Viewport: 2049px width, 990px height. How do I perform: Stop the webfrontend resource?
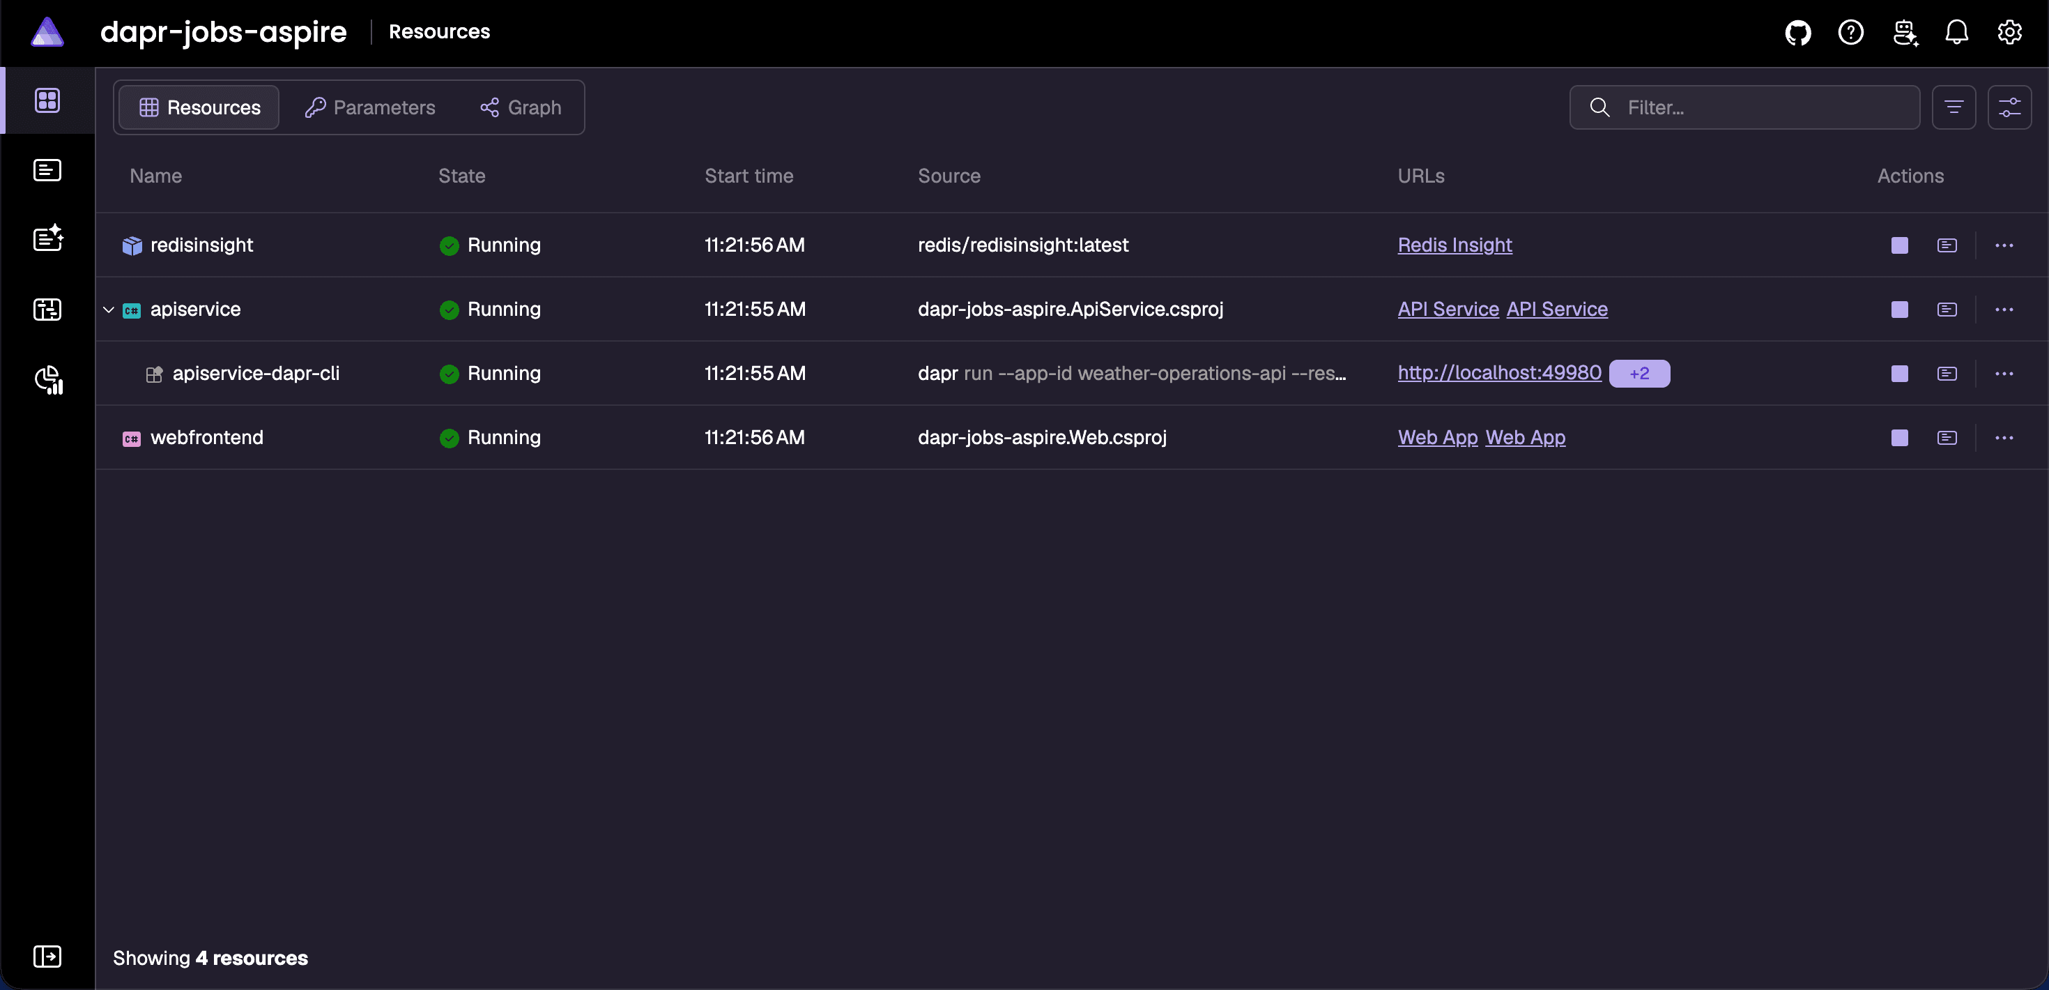[1899, 438]
